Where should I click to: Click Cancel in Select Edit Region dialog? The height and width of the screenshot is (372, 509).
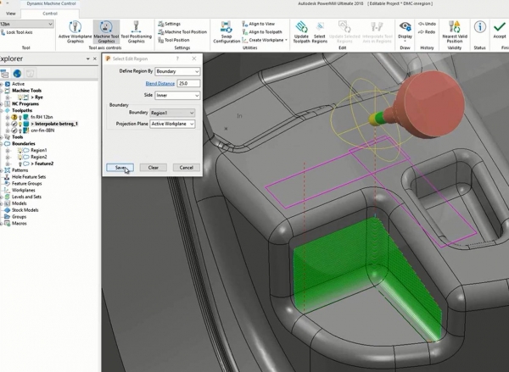pyautogui.click(x=187, y=168)
